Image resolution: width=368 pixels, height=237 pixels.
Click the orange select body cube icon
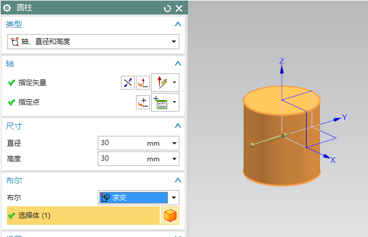click(170, 216)
